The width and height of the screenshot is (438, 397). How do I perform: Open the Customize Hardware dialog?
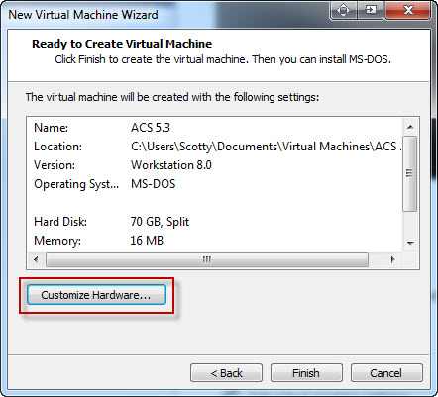[96, 295]
